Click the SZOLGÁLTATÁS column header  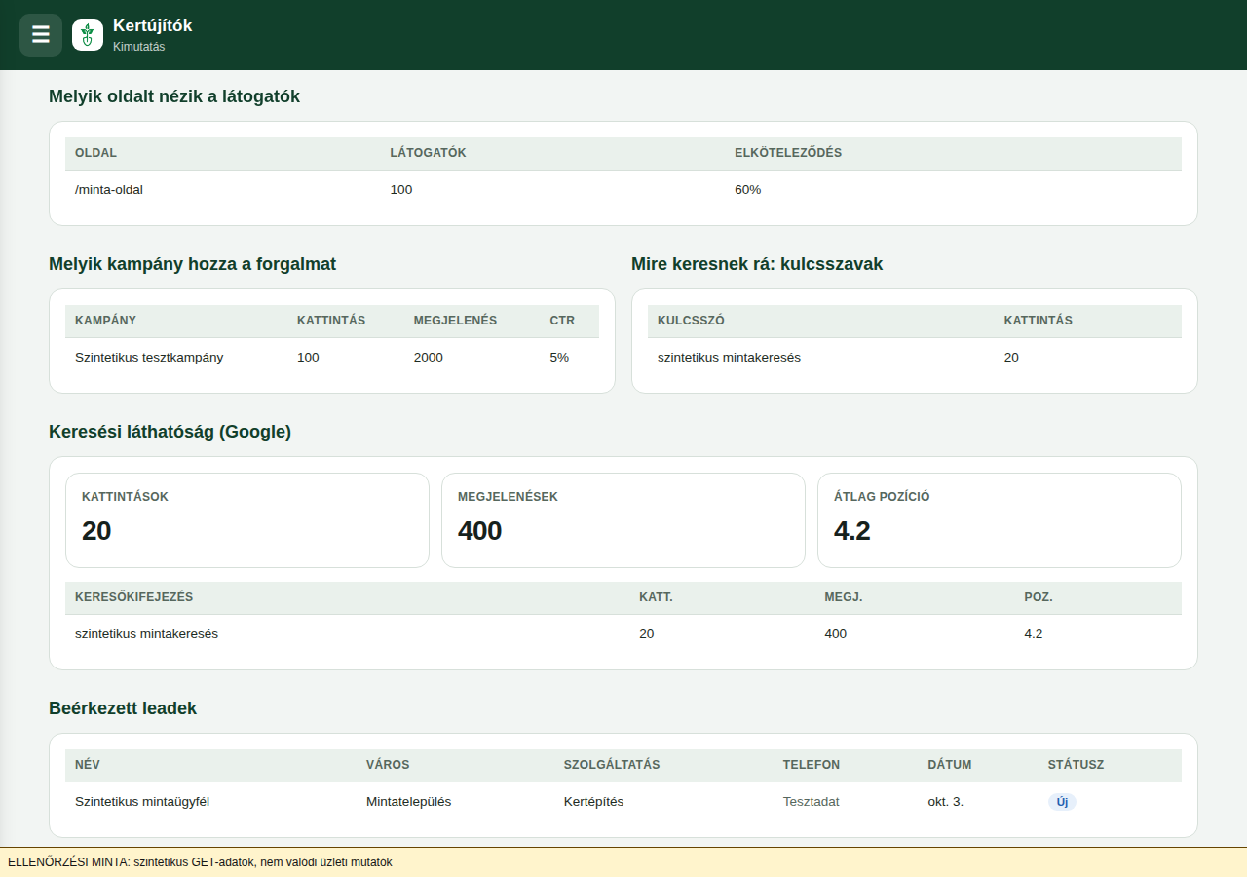612,766
